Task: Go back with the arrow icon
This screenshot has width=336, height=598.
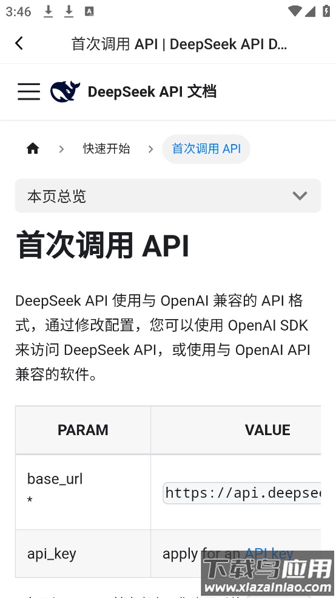Action: click(x=19, y=43)
